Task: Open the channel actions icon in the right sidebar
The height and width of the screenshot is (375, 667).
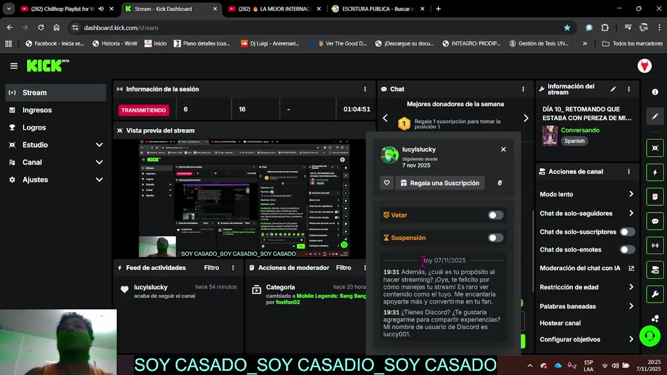Action: (x=655, y=270)
